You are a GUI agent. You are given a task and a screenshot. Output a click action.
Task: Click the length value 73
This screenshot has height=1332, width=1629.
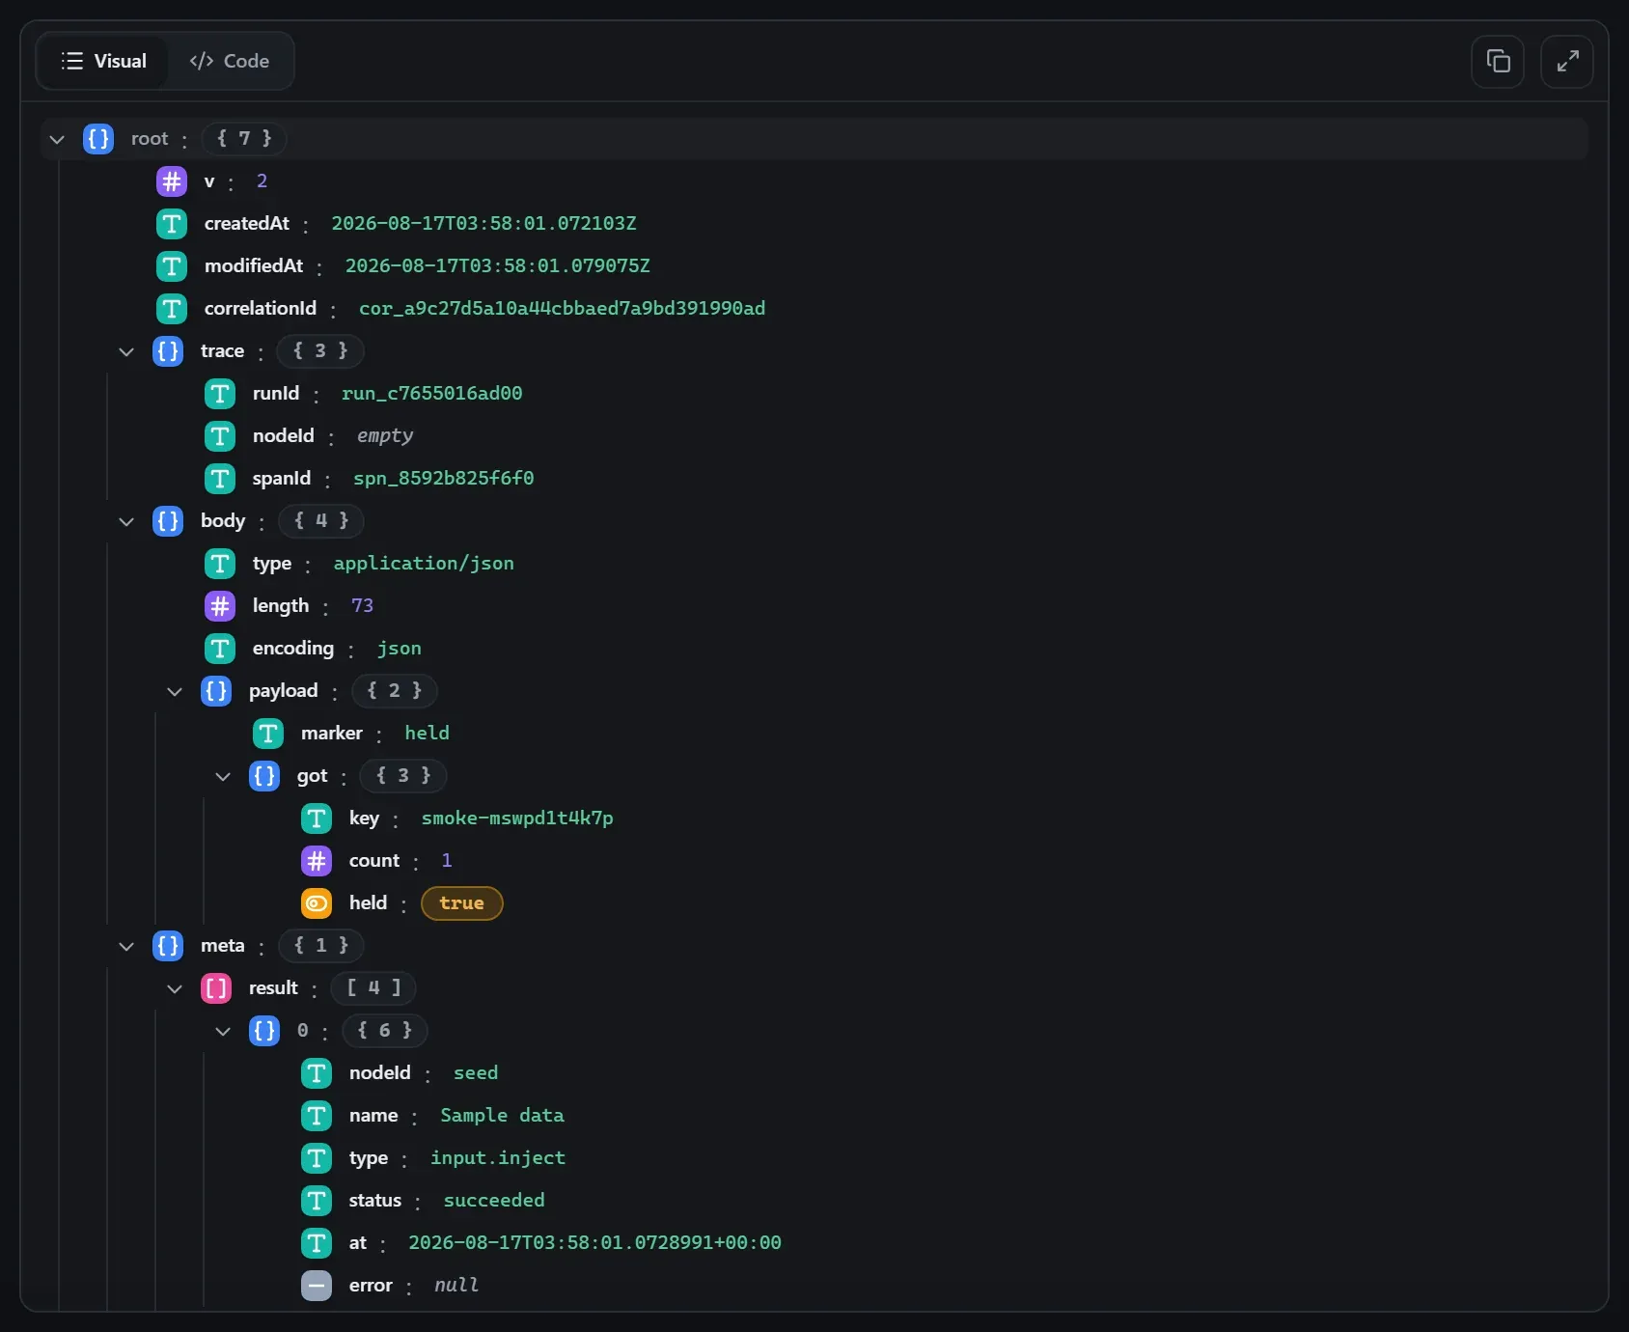click(362, 606)
